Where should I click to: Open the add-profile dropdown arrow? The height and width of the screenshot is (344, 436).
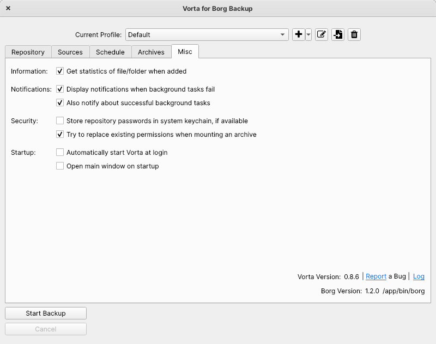click(x=308, y=34)
